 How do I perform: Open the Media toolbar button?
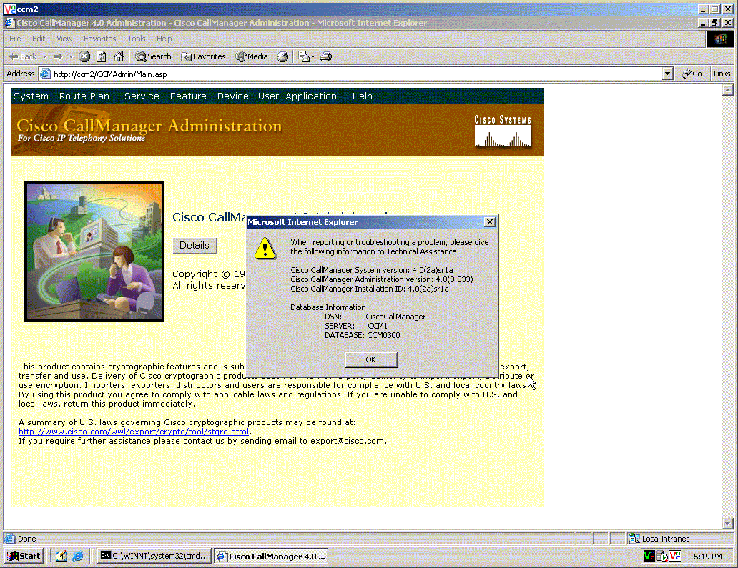[x=252, y=56]
